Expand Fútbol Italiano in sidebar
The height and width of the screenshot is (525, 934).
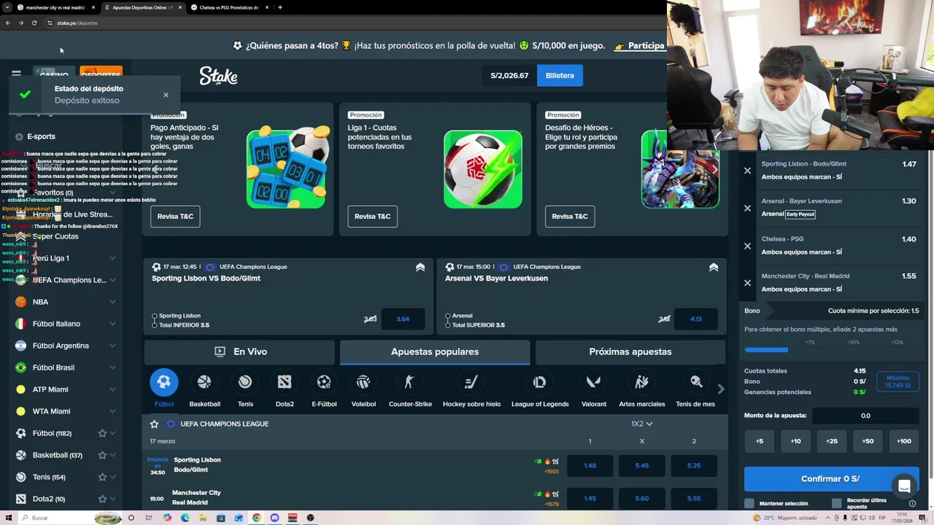tap(112, 324)
